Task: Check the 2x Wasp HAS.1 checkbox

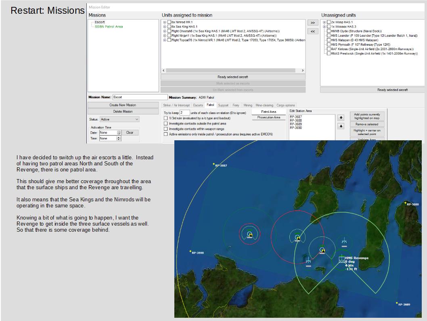Action: (x=329, y=22)
